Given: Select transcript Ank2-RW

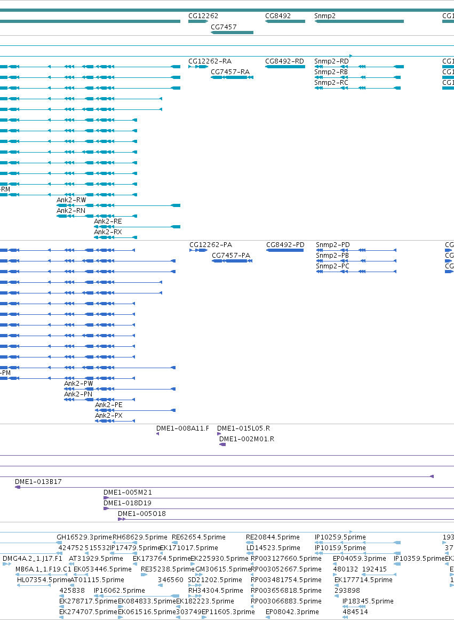Looking at the screenshot, I should tap(71, 200).
